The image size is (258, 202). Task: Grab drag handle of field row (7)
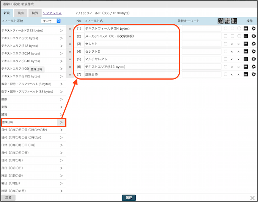[70, 75]
